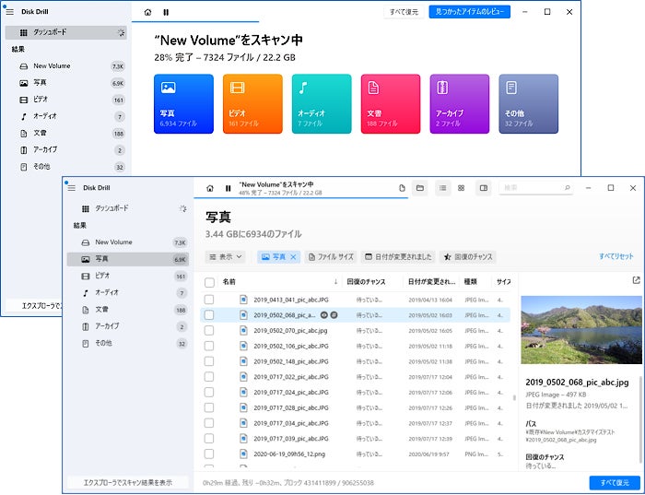This screenshot has width=645, height=495.
Task: Switch to folder view icon
Action: pos(419,188)
